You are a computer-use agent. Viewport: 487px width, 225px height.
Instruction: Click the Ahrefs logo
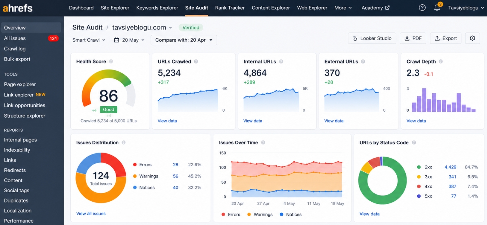tap(18, 8)
